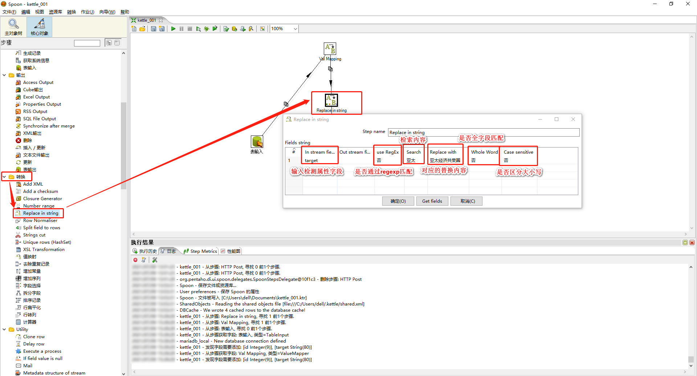Toggle use RegEx value for row 1
697x376 pixels.
[x=387, y=160]
